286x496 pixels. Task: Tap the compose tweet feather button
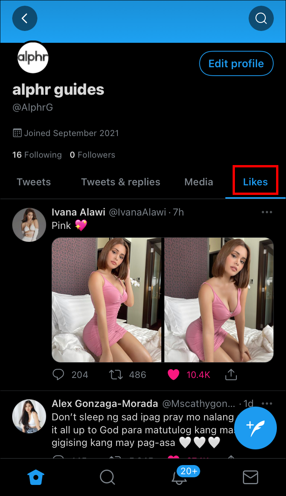pos(255,428)
